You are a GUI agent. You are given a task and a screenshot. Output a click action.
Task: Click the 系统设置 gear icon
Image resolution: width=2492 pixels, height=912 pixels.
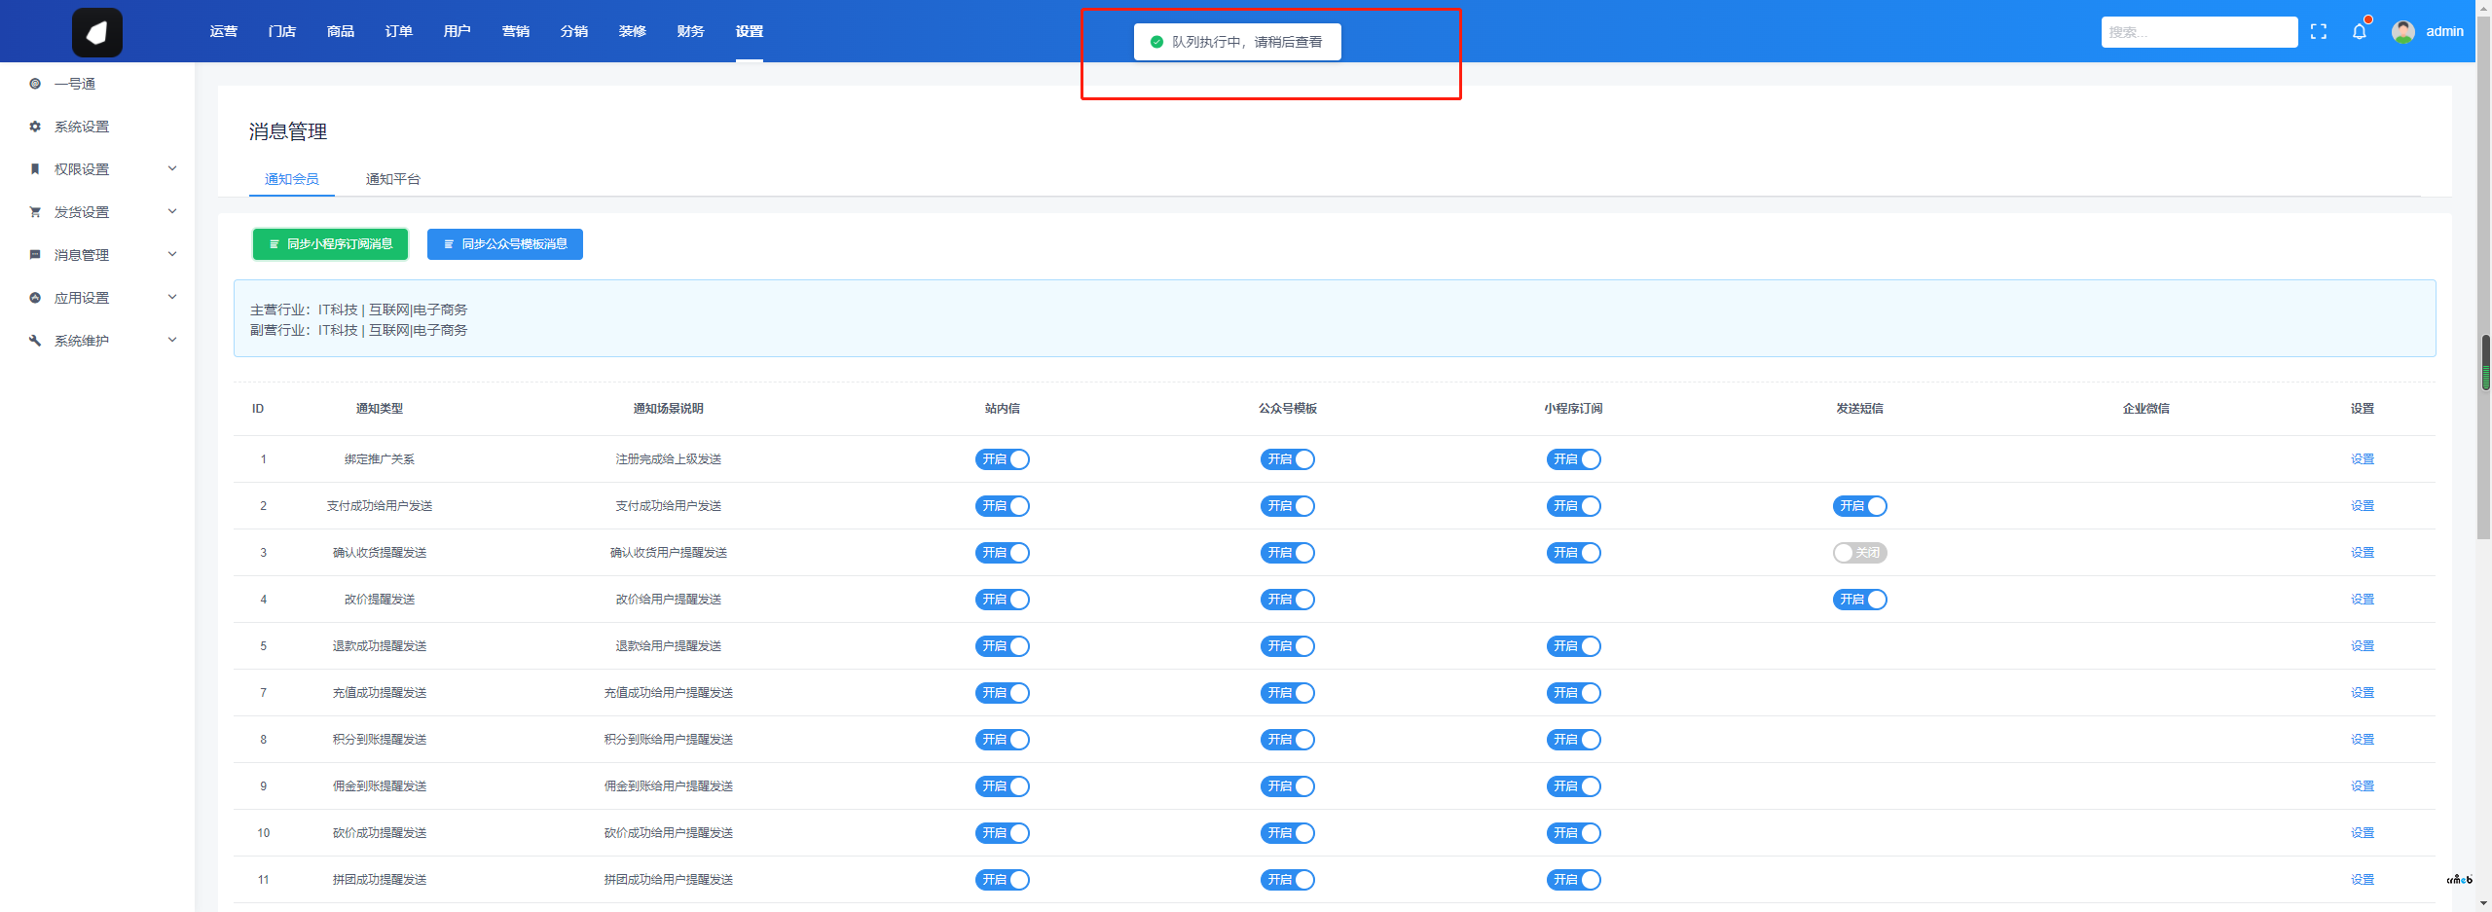click(35, 127)
